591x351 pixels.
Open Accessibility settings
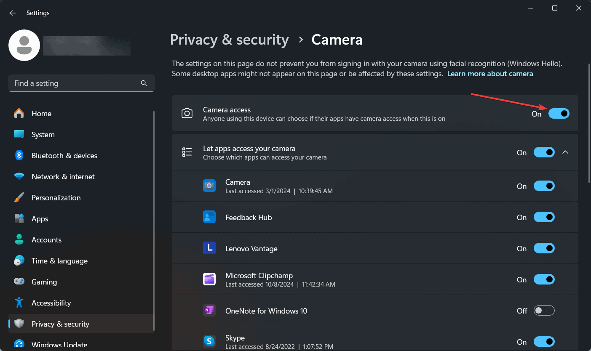(81, 303)
